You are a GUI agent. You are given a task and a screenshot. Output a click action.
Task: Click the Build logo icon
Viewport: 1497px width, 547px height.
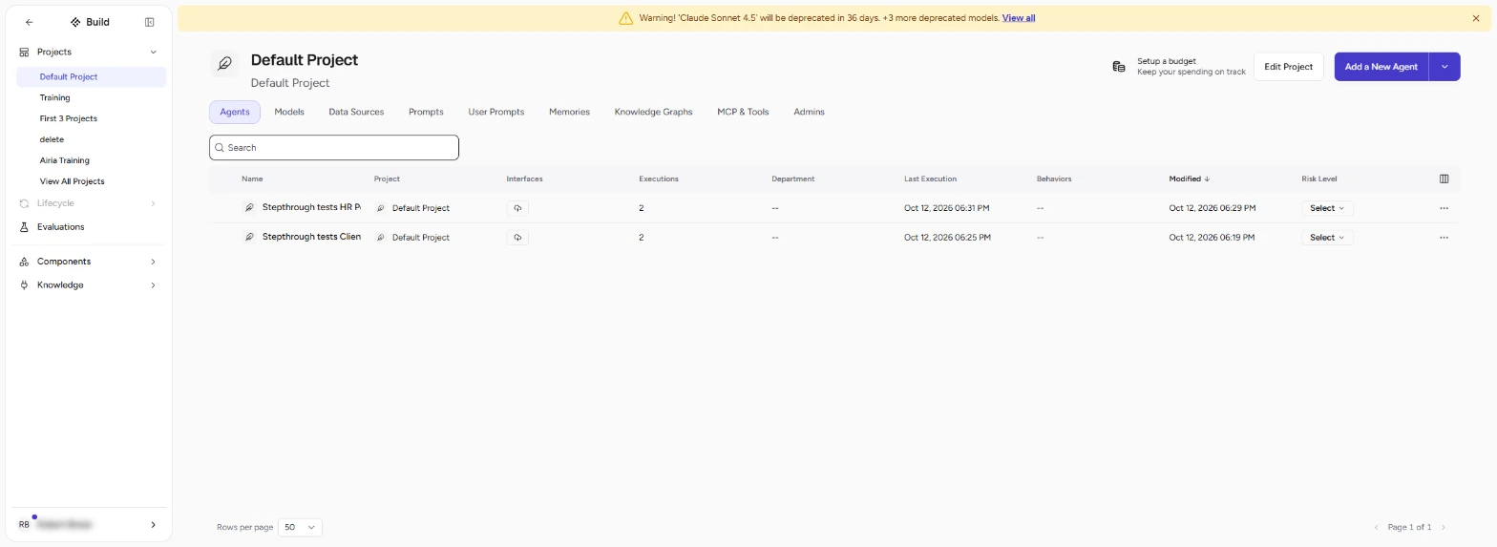(x=75, y=22)
